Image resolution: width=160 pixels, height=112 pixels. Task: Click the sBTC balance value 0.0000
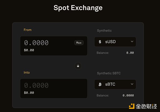(x=128, y=95)
